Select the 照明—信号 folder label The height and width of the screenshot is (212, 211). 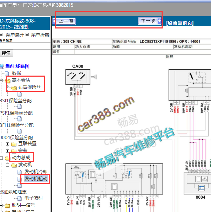[23, 205]
